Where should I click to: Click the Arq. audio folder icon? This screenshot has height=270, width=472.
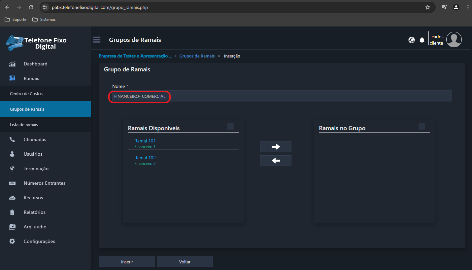(x=12, y=227)
